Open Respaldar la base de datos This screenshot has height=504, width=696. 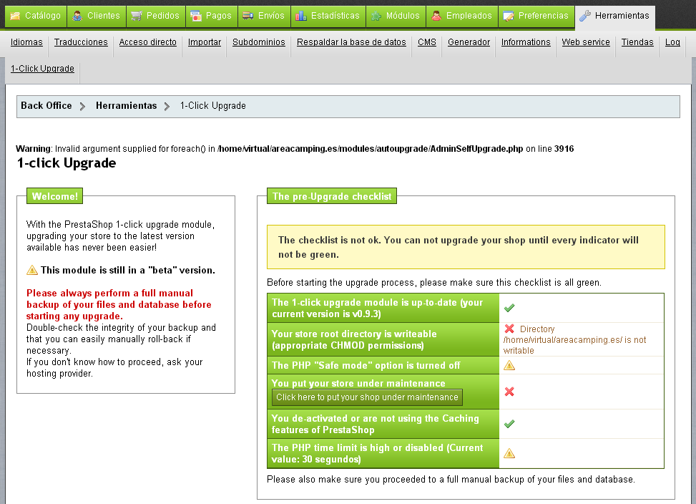(x=351, y=42)
